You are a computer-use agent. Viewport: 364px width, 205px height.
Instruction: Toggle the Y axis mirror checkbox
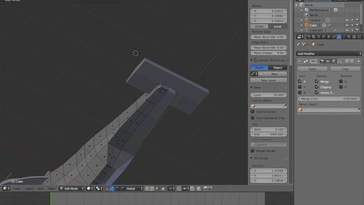coord(300,87)
